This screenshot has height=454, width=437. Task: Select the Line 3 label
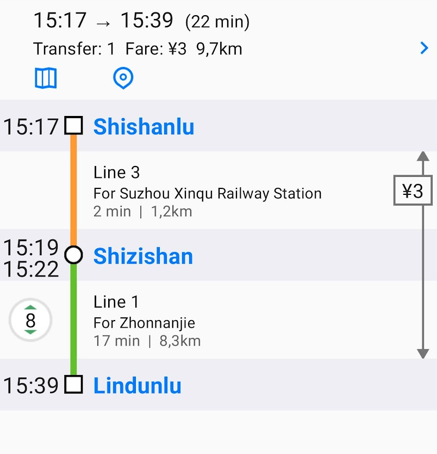click(x=116, y=172)
